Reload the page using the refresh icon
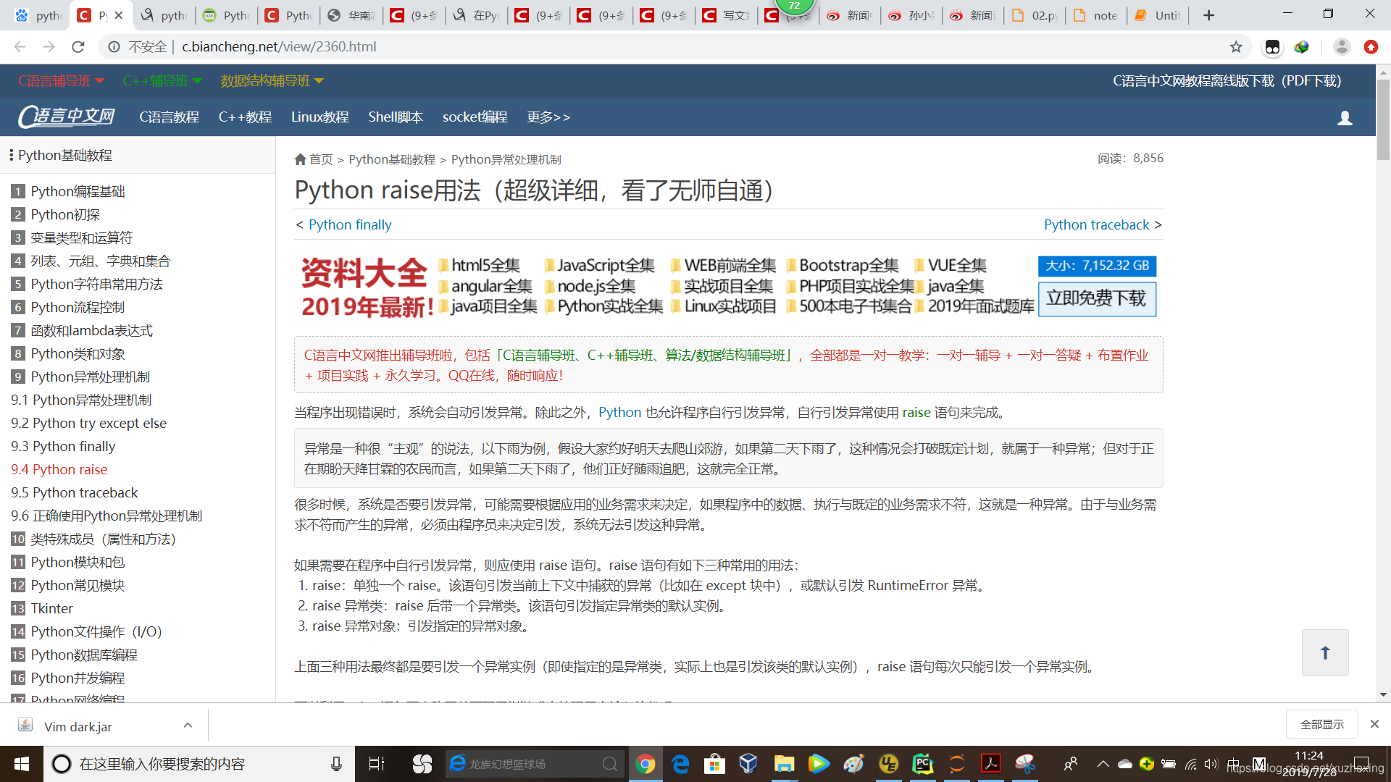Image resolution: width=1391 pixels, height=782 pixels. (78, 46)
